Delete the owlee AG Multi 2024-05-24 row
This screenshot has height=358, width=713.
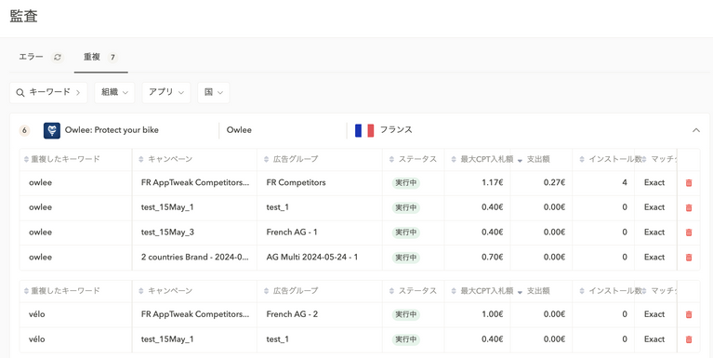point(689,257)
